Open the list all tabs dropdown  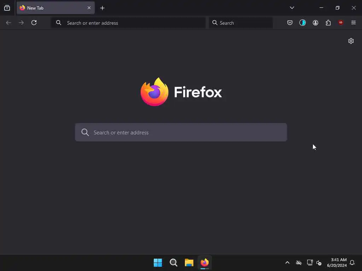click(292, 8)
